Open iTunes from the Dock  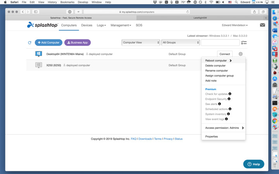pyautogui.click(x=275, y=42)
